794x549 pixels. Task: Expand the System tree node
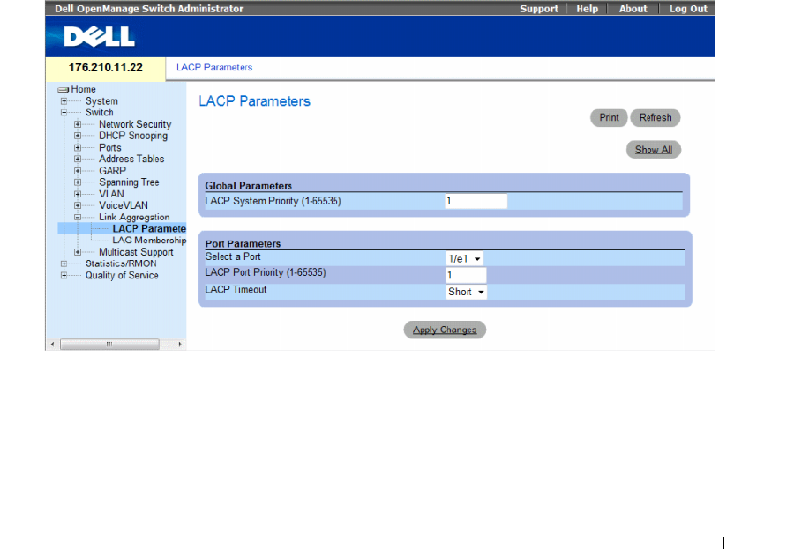click(x=64, y=101)
